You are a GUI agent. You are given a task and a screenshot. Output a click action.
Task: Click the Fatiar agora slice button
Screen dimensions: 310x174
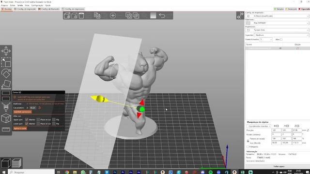[279, 166]
